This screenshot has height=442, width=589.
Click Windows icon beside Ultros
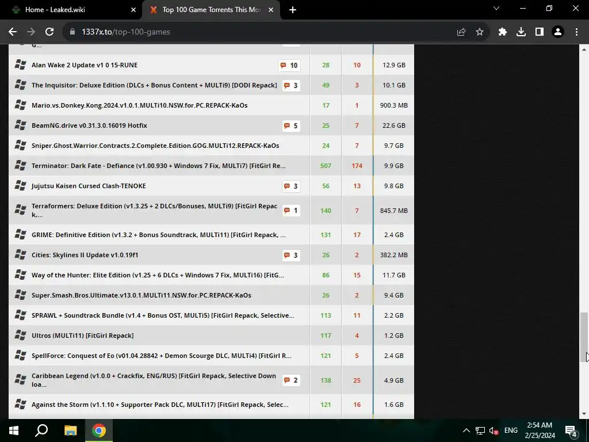click(x=20, y=336)
